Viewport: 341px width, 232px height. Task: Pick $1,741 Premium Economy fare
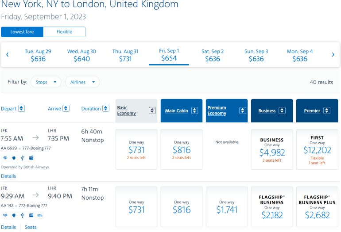(x=227, y=207)
